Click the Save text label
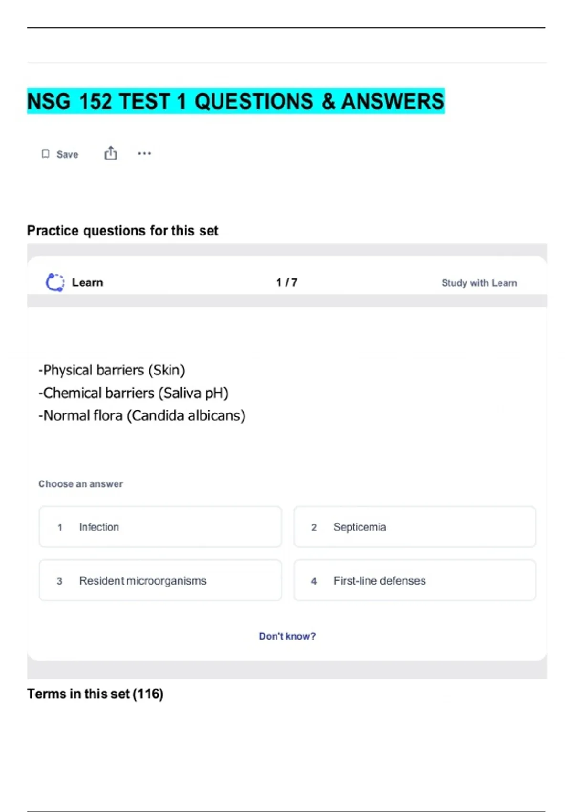573x812 pixels. [67, 154]
